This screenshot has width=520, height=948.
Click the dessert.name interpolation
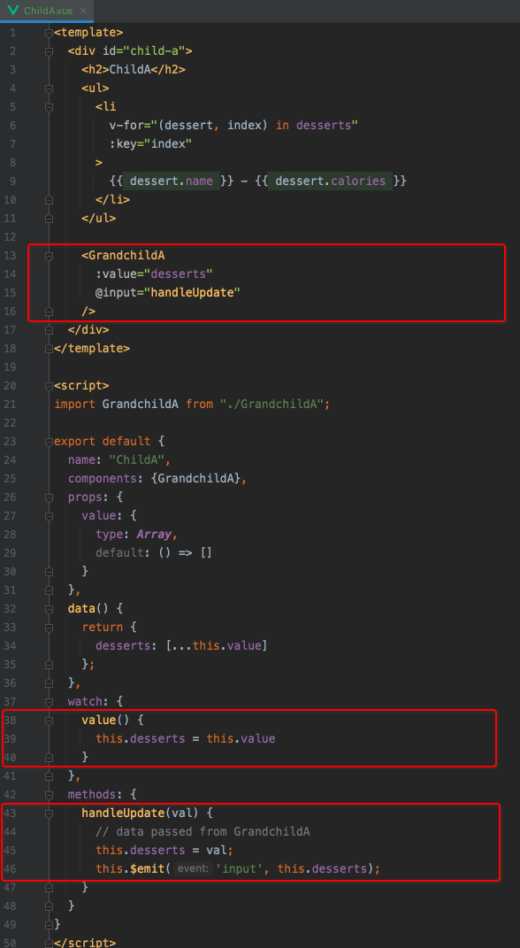pyautogui.click(x=172, y=181)
